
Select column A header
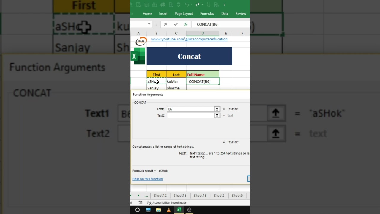(138, 33)
